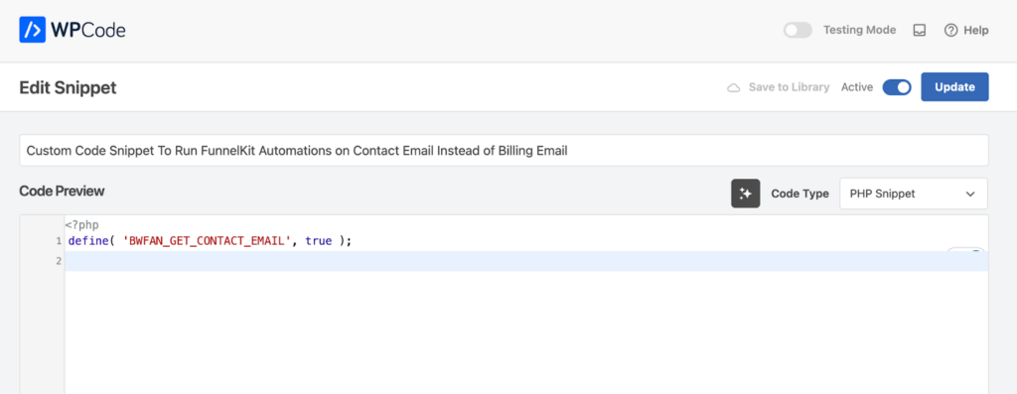Click the snippet title input field
This screenshot has height=394, width=1017.
(504, 150)
